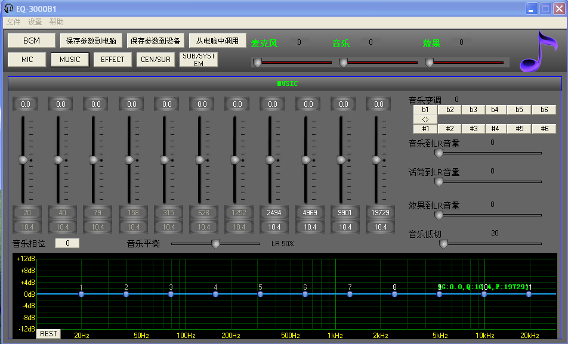Click the 2494 frequency field

tap(274, 213)
